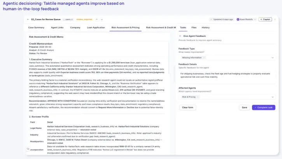Click the Clear form button

coord(187,107)
